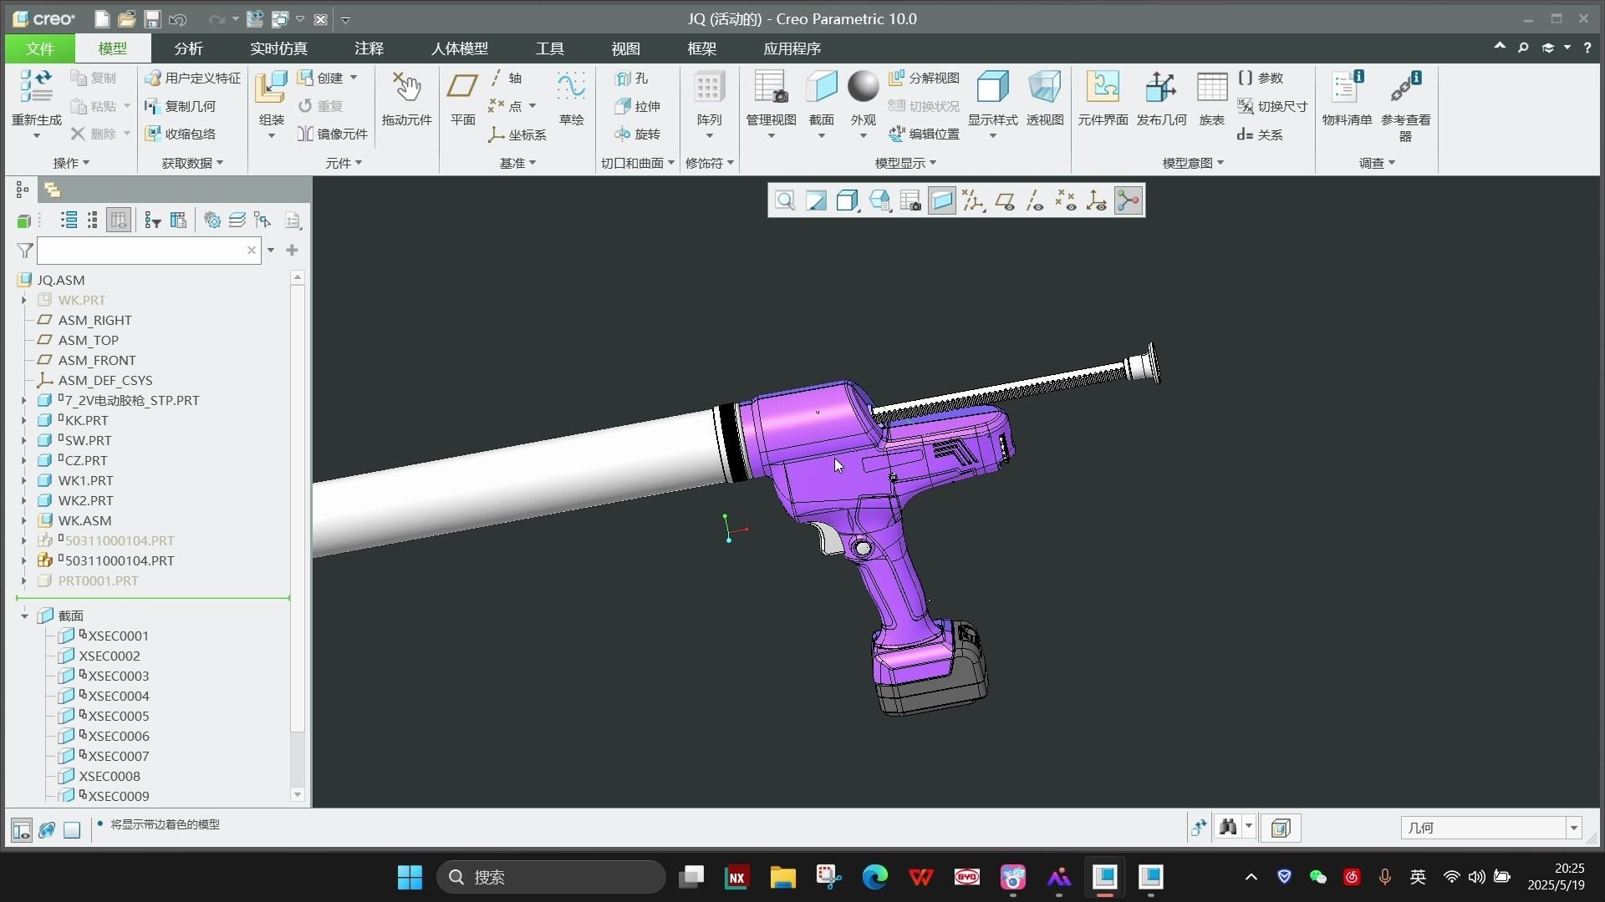This screenshot has width=1605, height=902.
Task: Click the 显示样式 display style icon
Action: [x=992, y=87]
